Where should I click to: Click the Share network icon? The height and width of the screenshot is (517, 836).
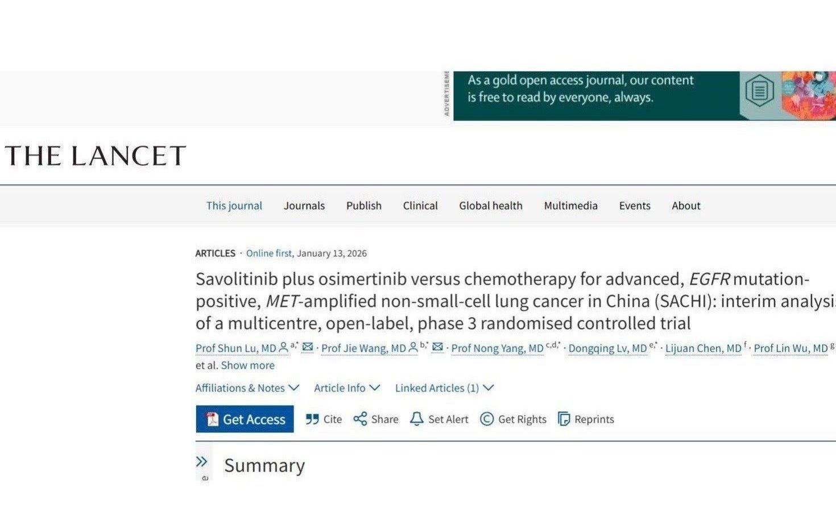click(x=360, y=419)
